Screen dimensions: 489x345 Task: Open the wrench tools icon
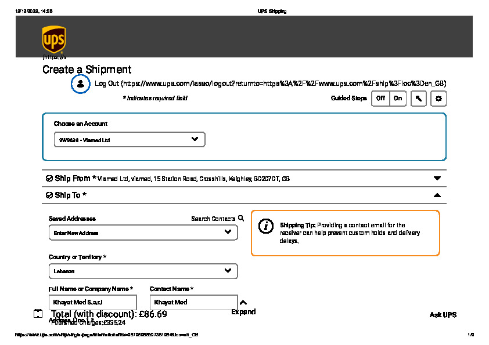[x=419, y=99]
